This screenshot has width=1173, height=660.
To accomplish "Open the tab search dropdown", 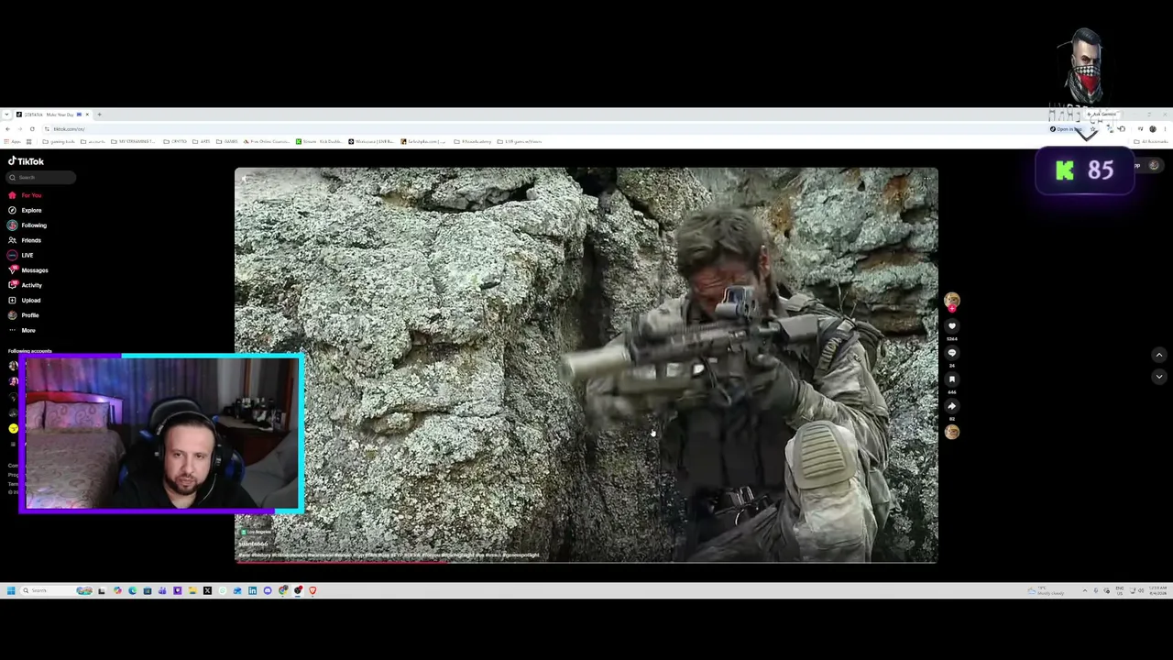I will pos(6,115).
